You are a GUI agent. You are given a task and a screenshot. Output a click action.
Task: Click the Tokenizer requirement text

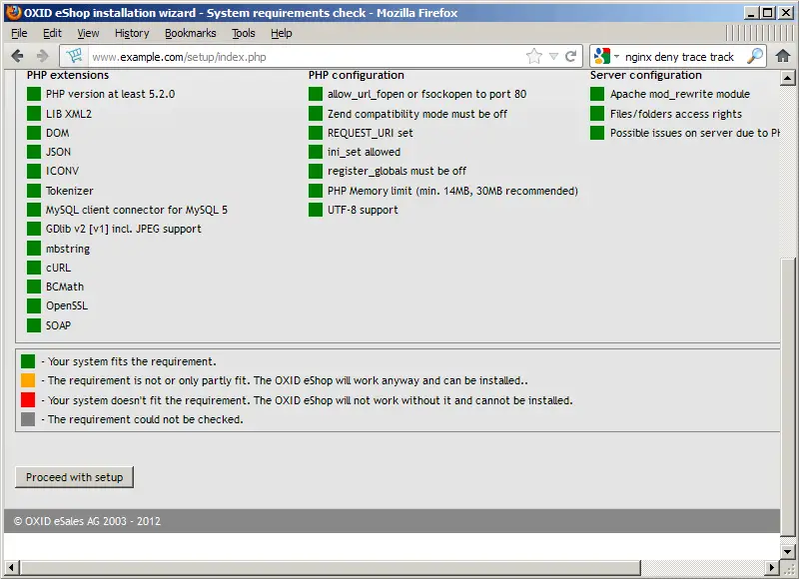point(70,191)
